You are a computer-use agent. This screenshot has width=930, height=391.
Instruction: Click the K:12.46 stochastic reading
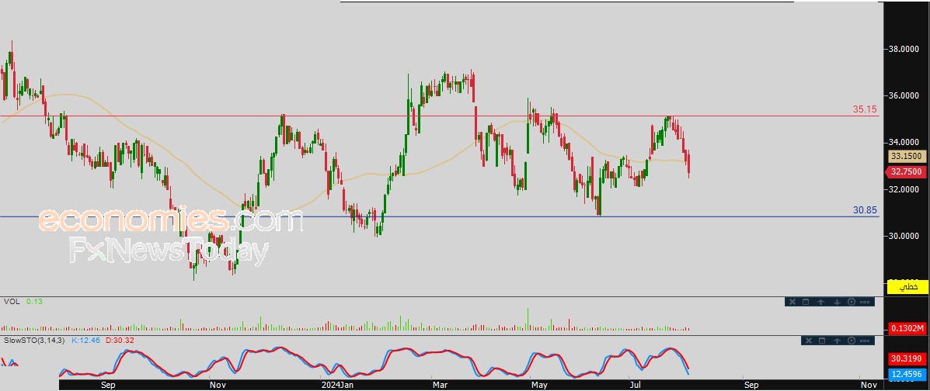[84, 341]
